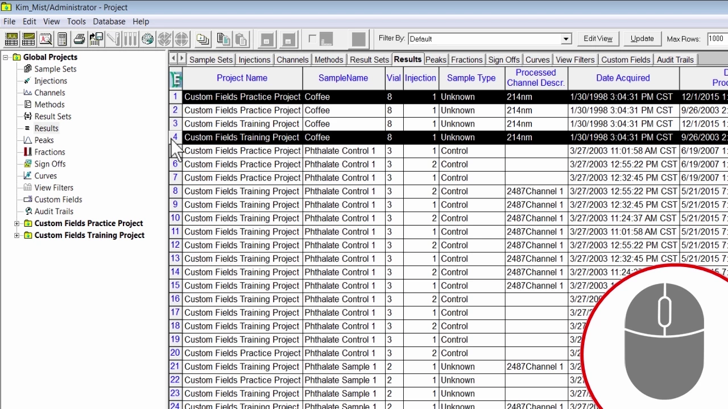
Task: Click the teal globe toolbar icon
Action: [147, 39]
